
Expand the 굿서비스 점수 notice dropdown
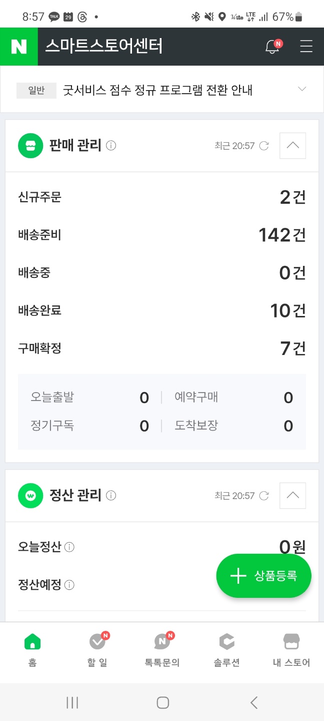pos(301,90)
